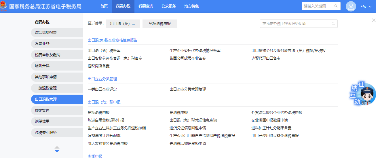376x158 pixels.
Task: Click recently used 免抵退税申报 button
Action: (x=159, y=24)
